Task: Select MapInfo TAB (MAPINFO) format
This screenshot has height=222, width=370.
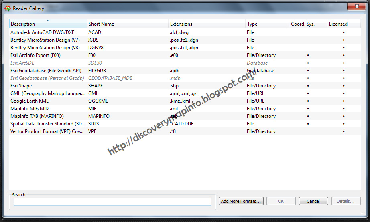Action: coord(185,116)
